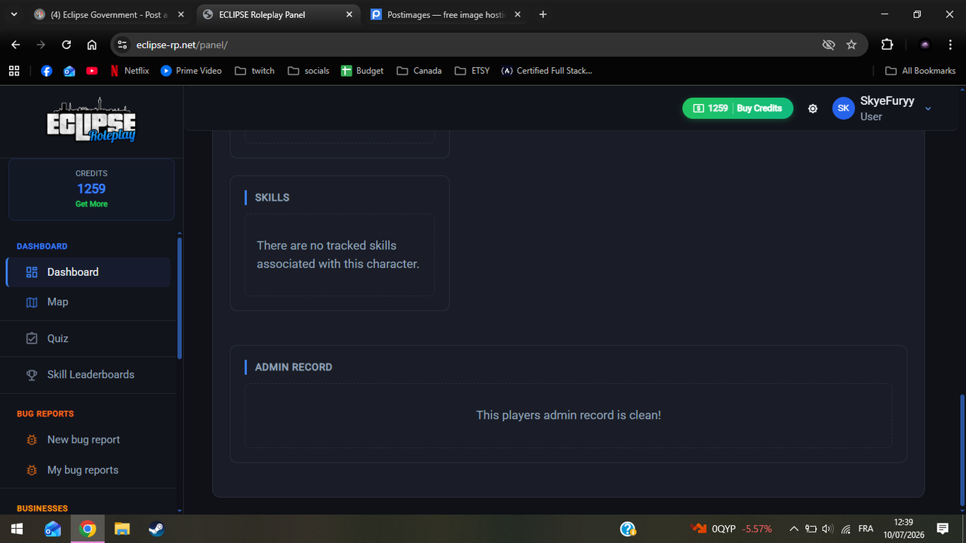Open the All Bookmarks folder
966x543 pixels.
(x=920, y=71)
